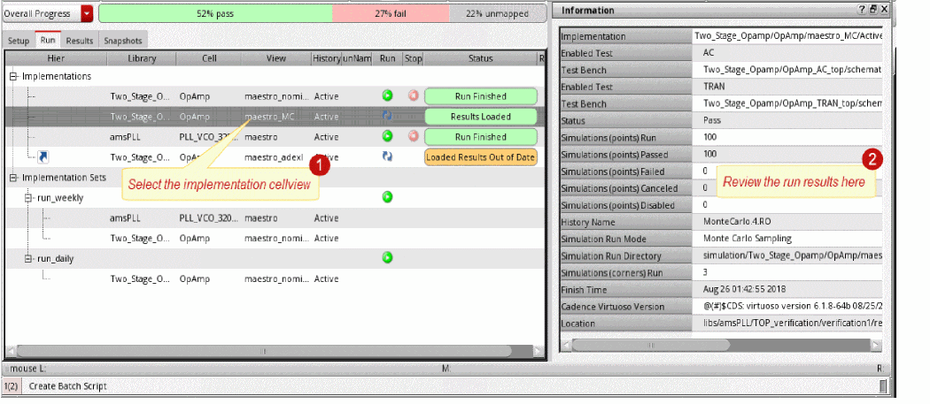Select the maestro_MC implementation row
This screenshot has width=930, height=404.
click(x=275, y=116)
